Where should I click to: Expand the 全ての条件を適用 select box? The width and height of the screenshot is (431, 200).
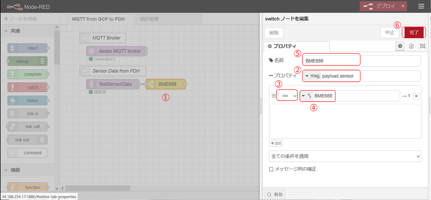point(345,156)
